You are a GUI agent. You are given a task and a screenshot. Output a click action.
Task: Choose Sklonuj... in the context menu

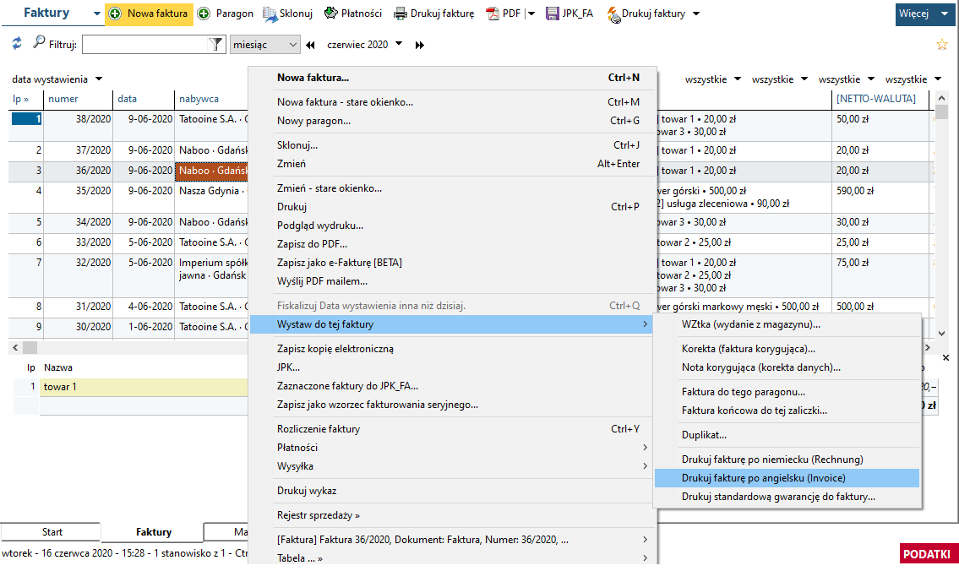pos(453,145)
